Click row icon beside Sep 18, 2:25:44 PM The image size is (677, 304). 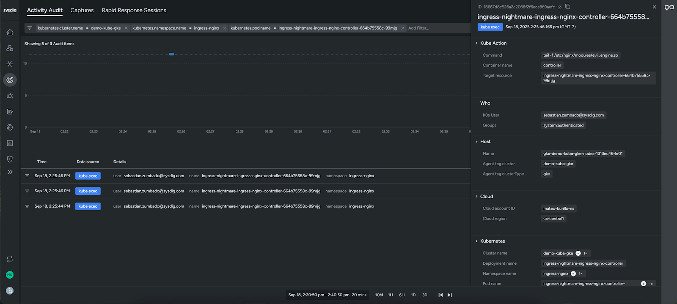(x=27, y=206)
